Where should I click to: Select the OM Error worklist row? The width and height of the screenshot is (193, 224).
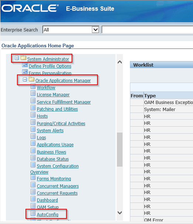click(x=162, y=220)
